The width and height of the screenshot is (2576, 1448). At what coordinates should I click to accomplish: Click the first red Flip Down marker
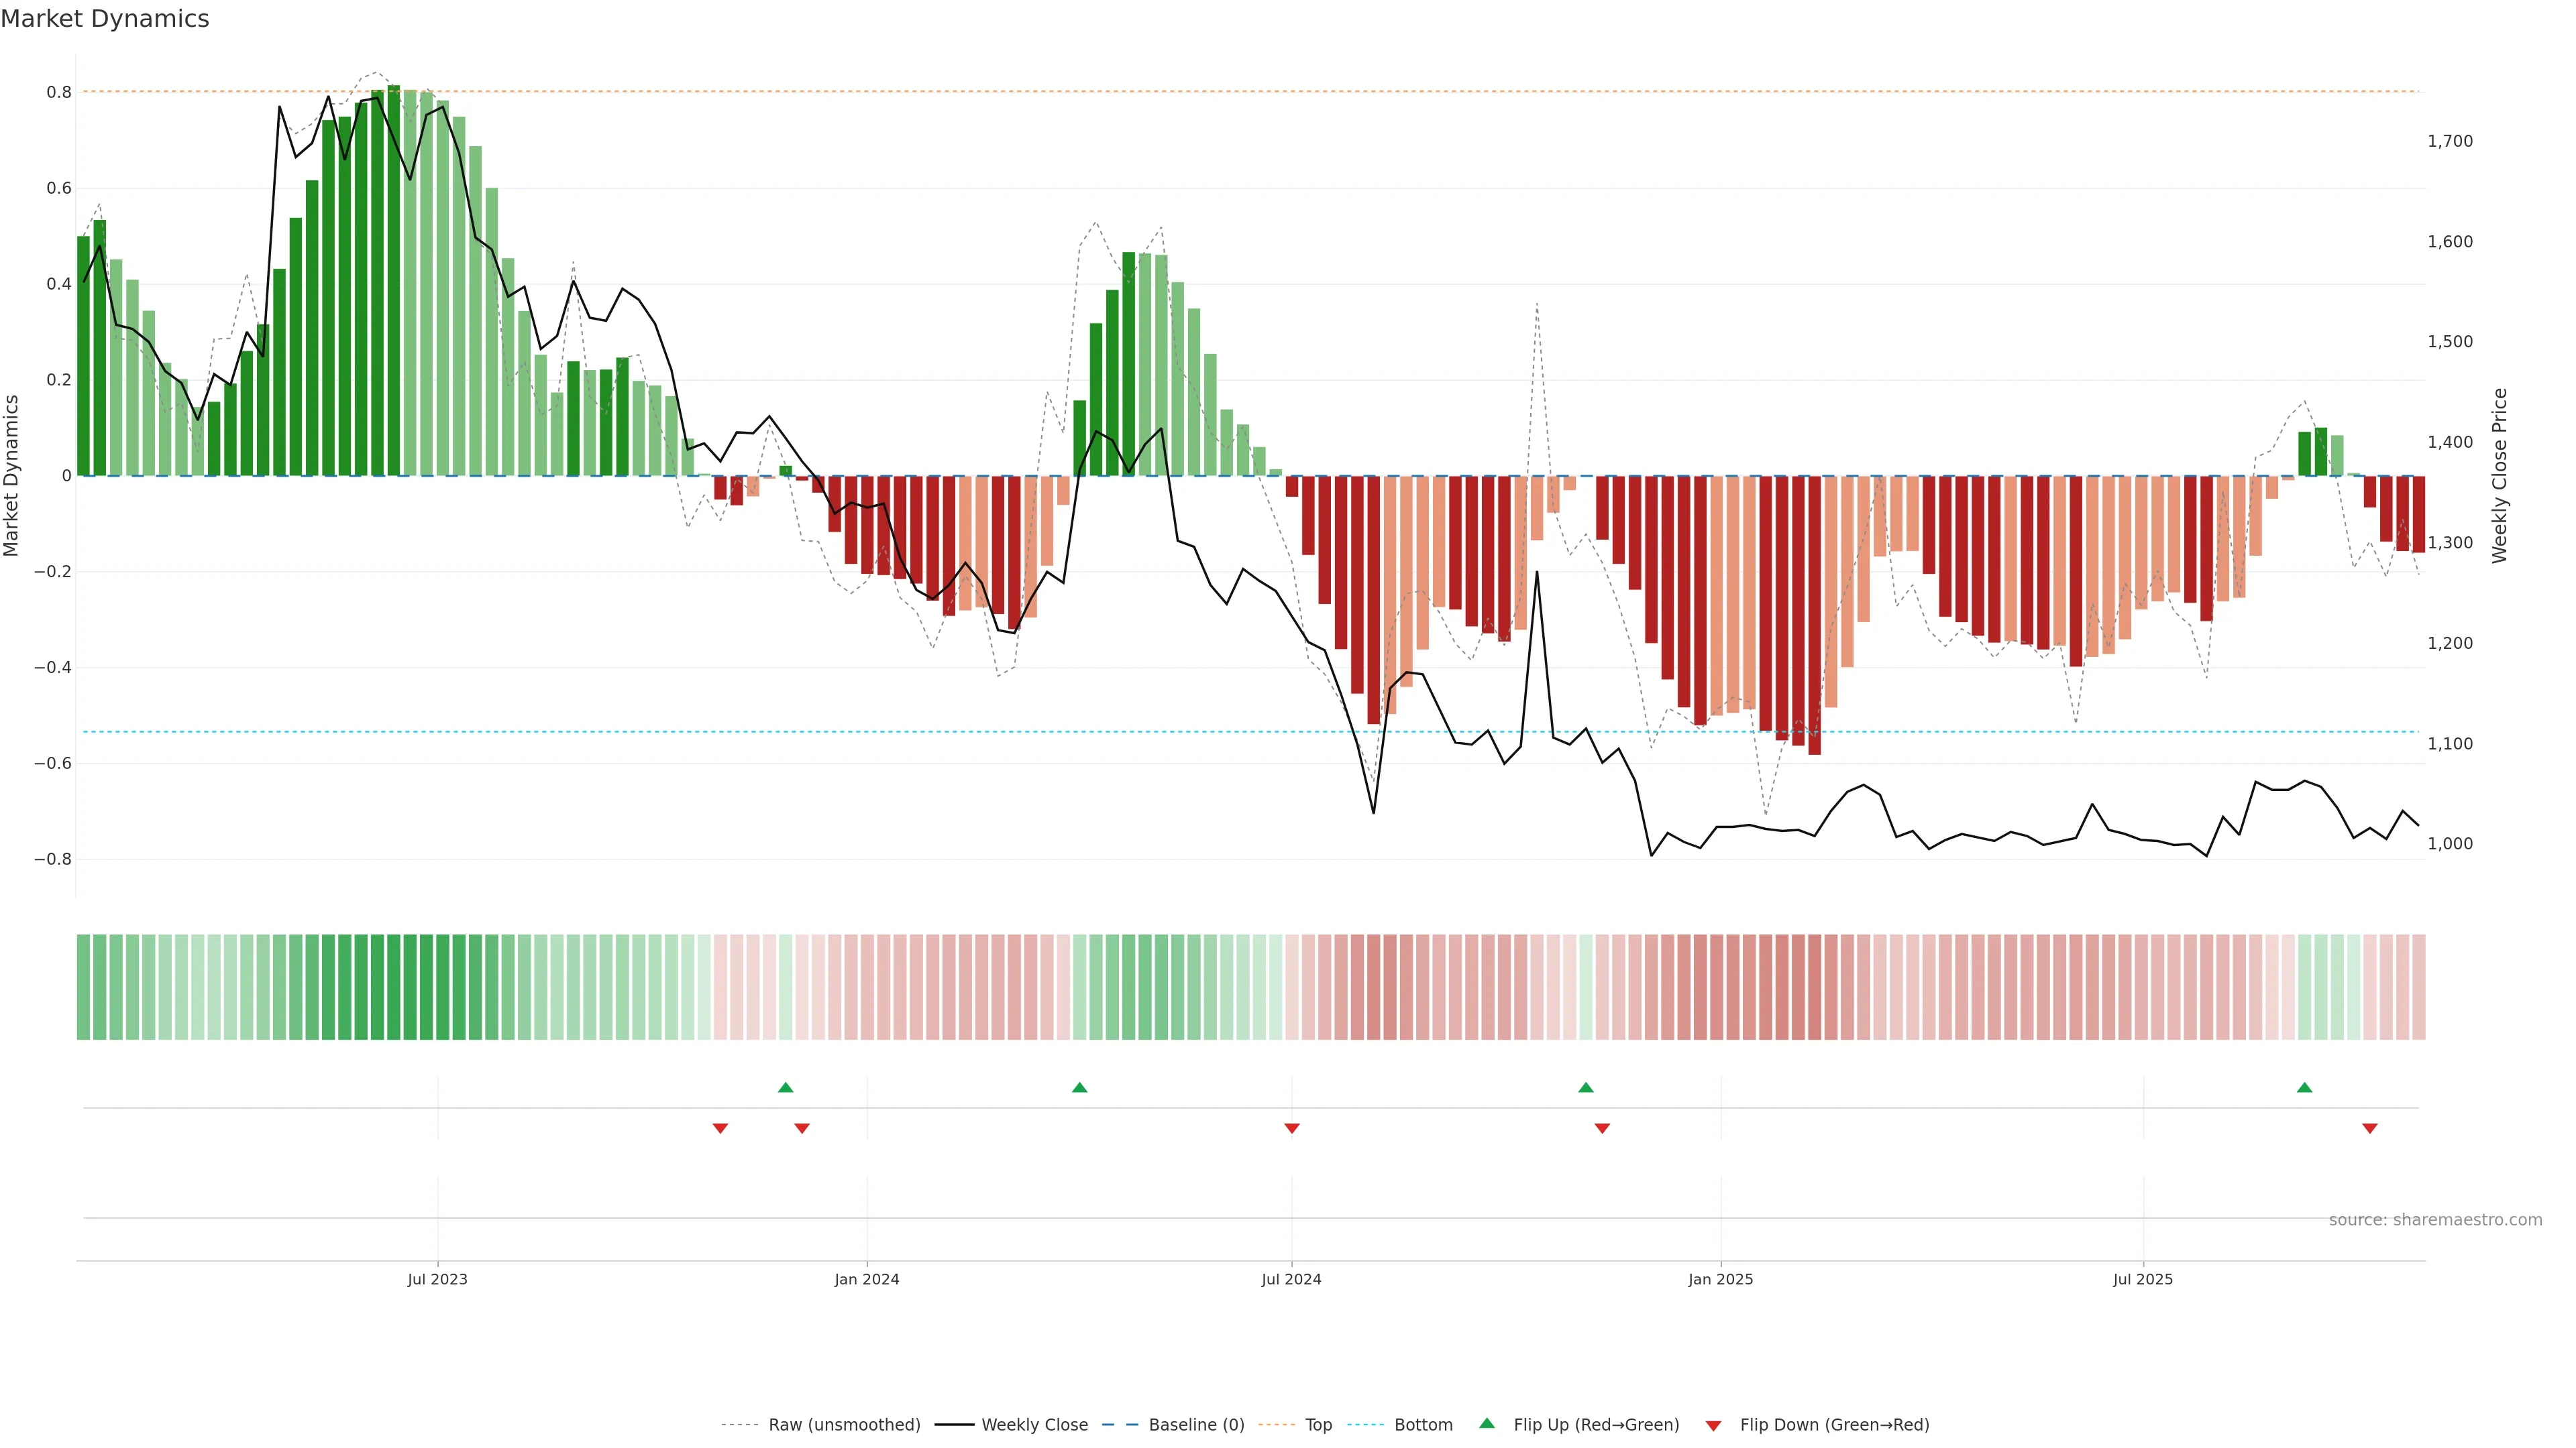720,1128
